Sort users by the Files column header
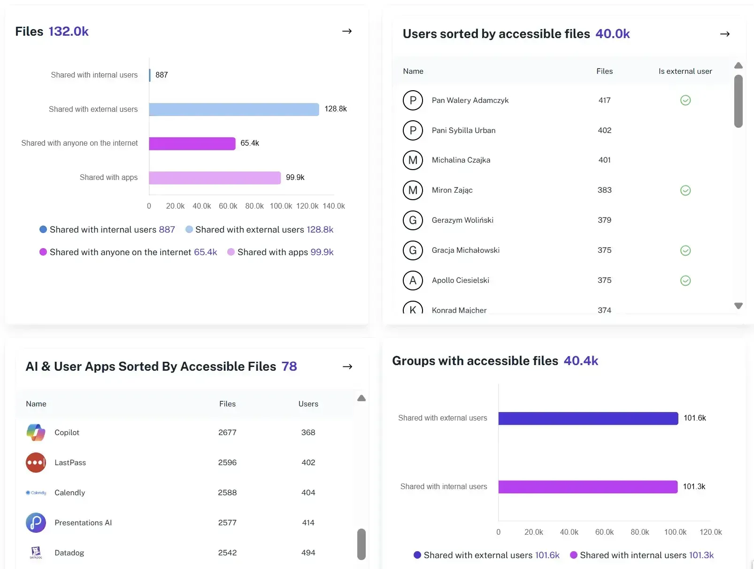This screenshot has height=569, width=754. [x=604, y=71]
